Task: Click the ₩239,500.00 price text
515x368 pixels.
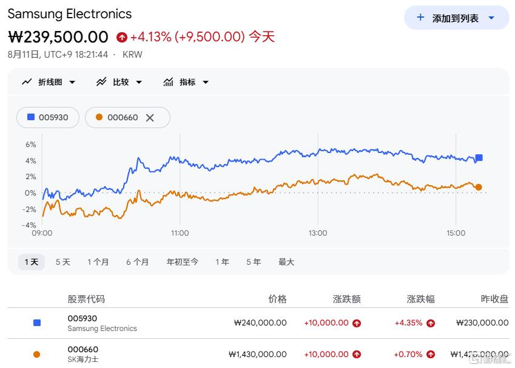Action: [x=58, y=37]
